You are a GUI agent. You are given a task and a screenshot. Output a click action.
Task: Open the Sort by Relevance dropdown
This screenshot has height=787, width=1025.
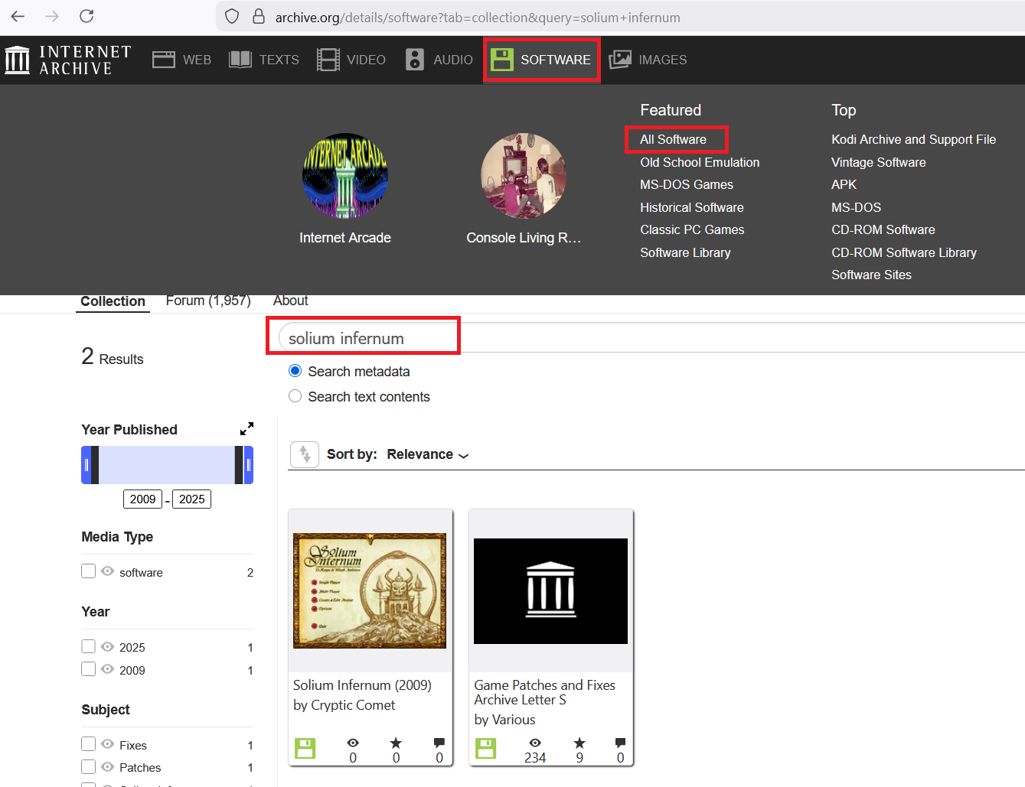(428, 454)
